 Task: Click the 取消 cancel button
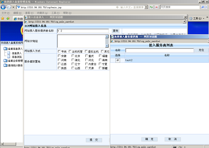[x=173, y=139]
